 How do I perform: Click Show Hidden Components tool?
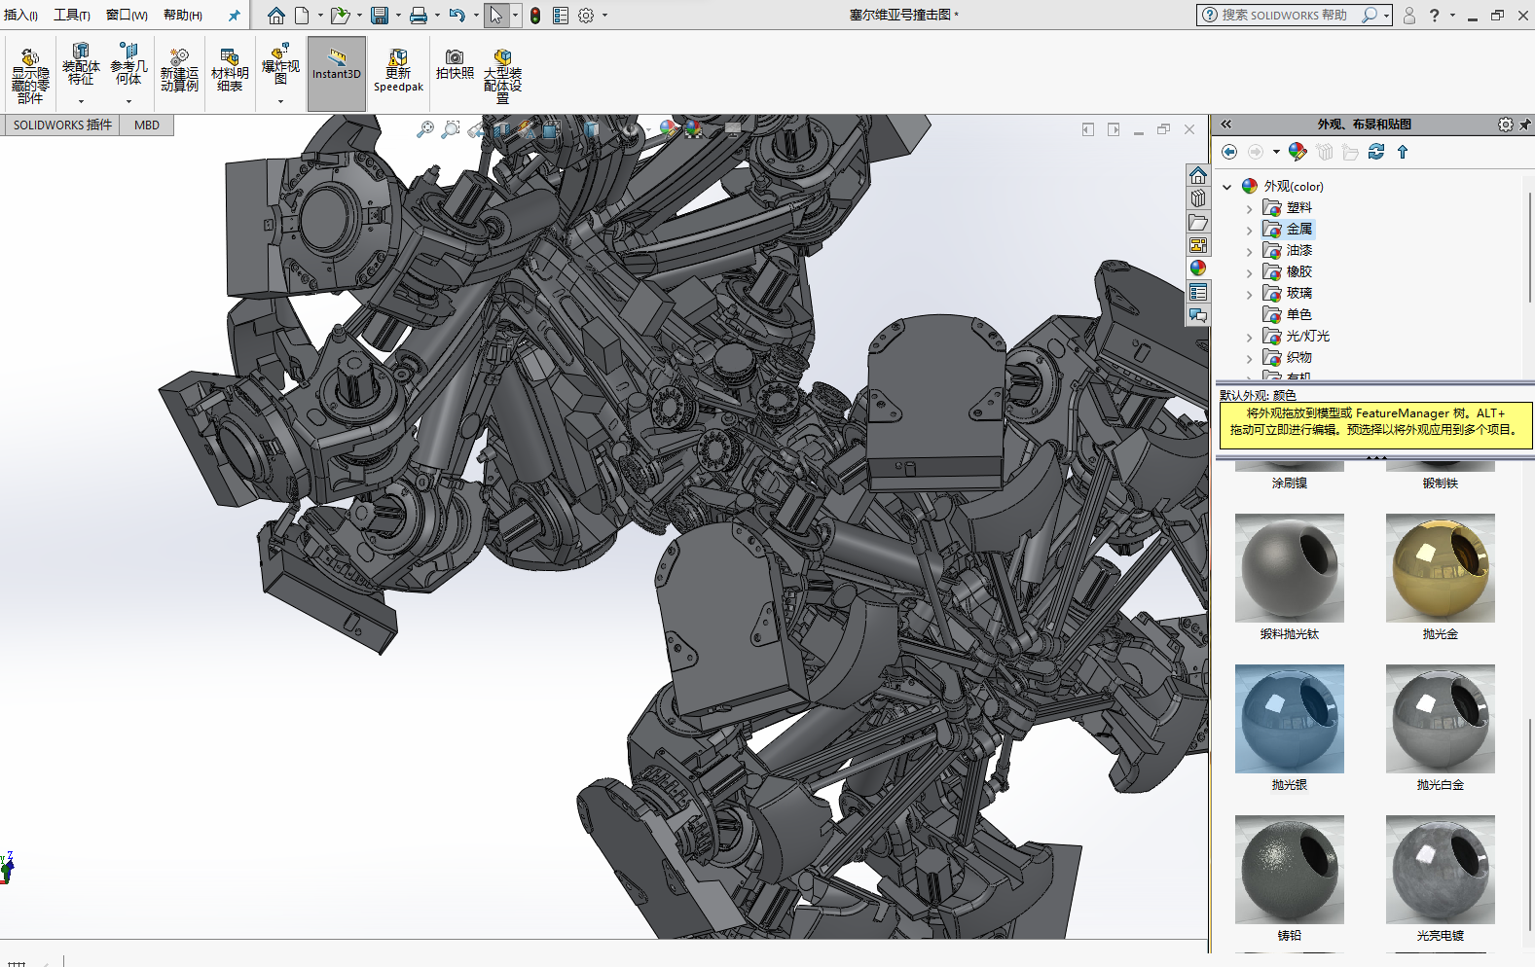(x=30, y=75)
